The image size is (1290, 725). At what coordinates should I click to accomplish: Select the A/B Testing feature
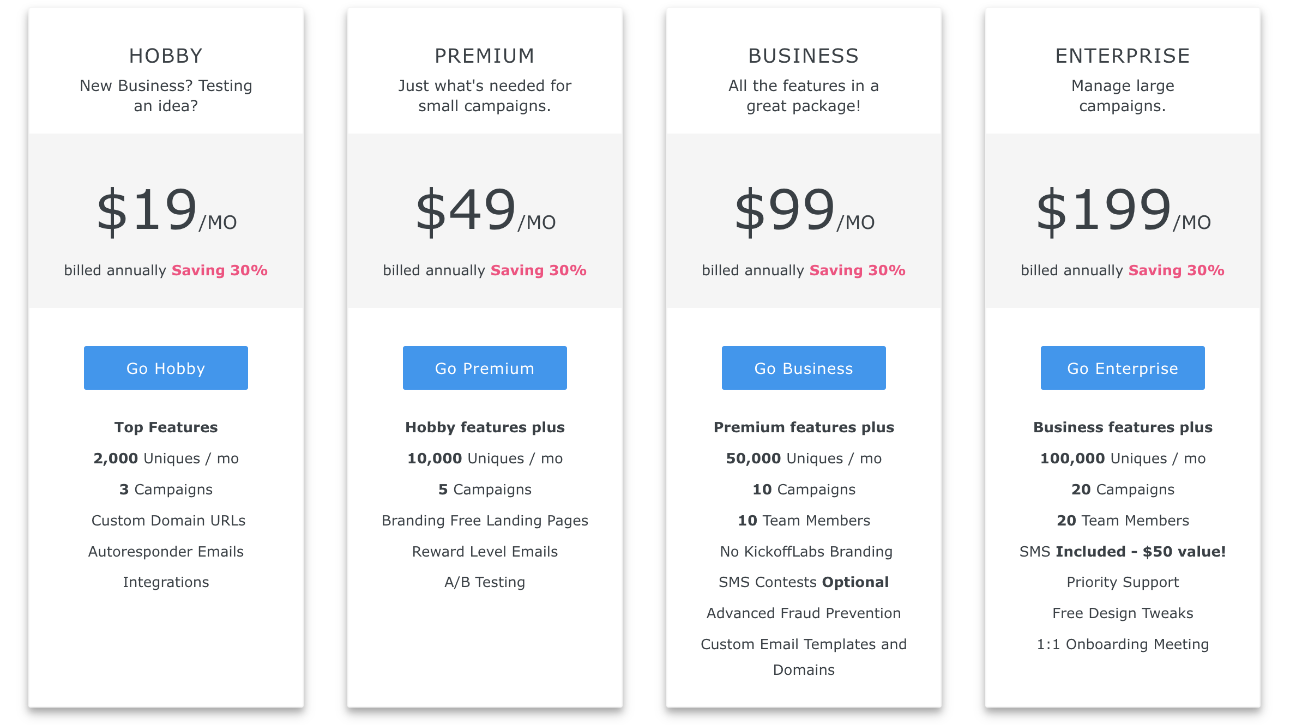[x=484, y=582]
